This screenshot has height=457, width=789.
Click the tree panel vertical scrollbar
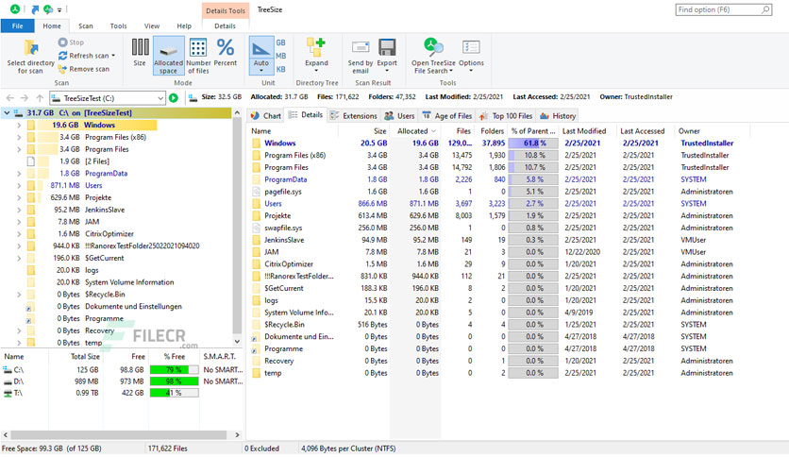pos(238,227)
